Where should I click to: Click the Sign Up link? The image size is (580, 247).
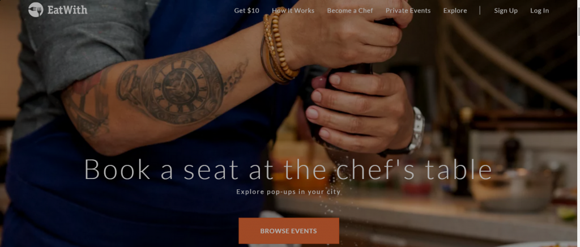pyautogui.click(x=506, y=11)
